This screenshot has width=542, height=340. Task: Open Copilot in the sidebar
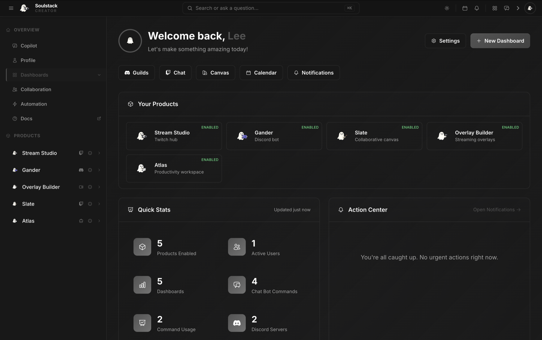coord(56,46)
